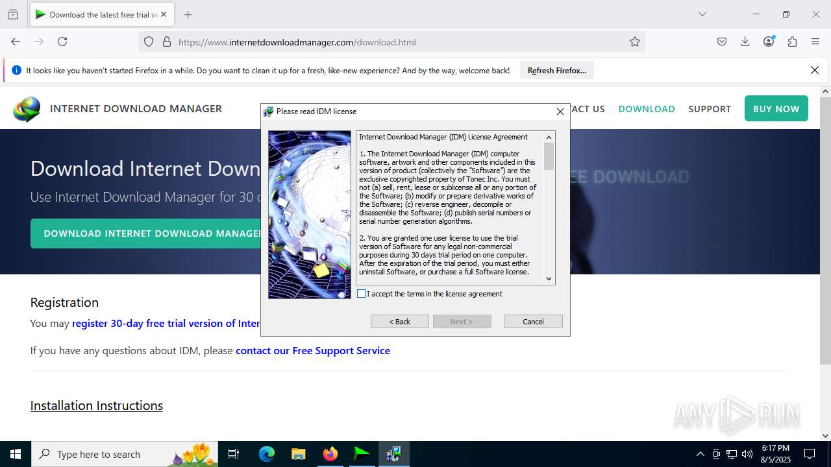Screen dimensions: 831x467
Task: Click the Back button in IDM license dialog
Action: tap(400, 322)
